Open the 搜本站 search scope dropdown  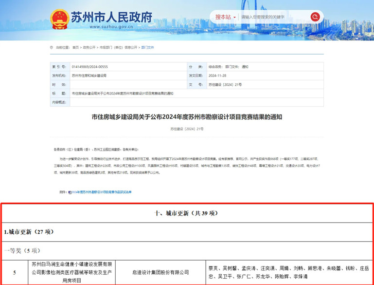tap(226, 17)
